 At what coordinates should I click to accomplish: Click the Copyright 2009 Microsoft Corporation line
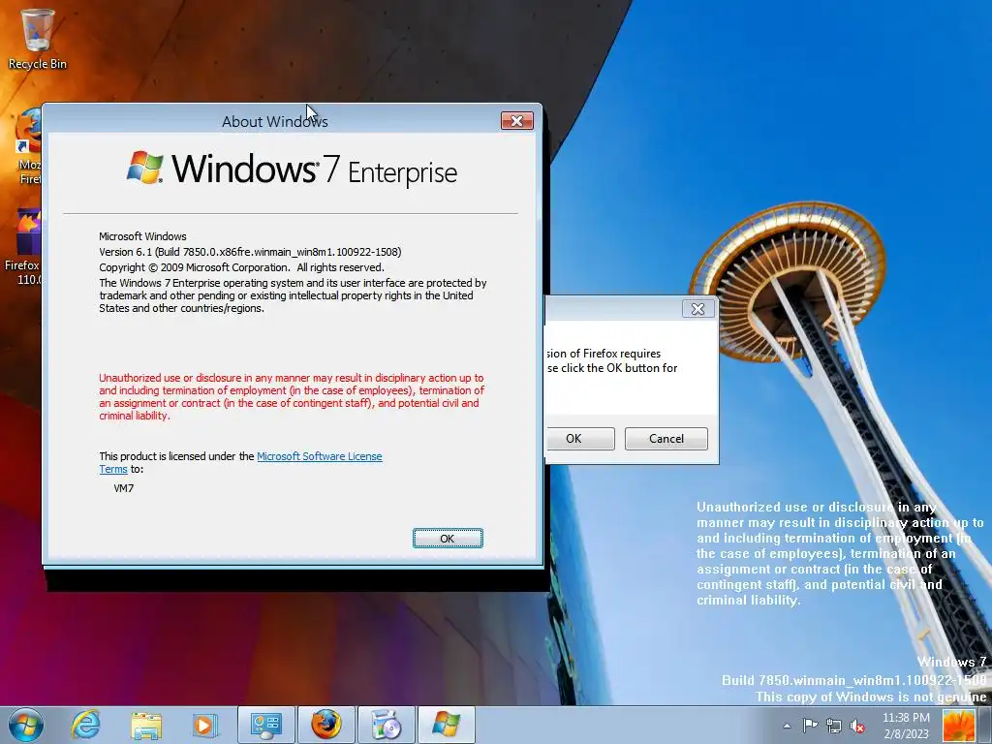(x=241, y=267)
